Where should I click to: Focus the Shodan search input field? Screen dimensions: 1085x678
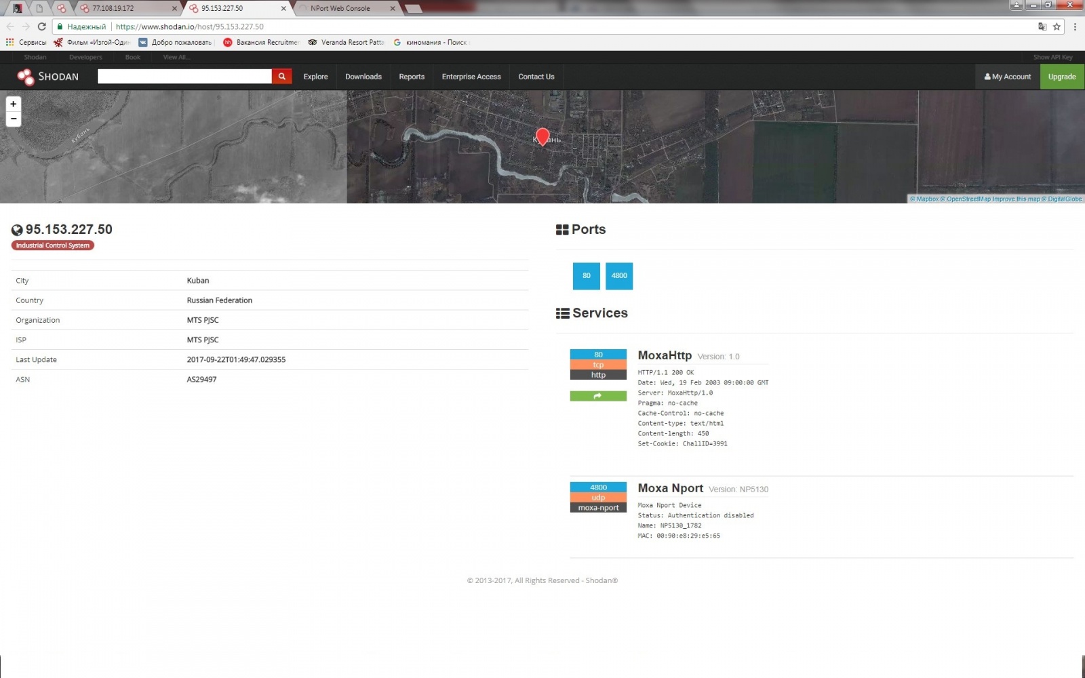point(184,77)
